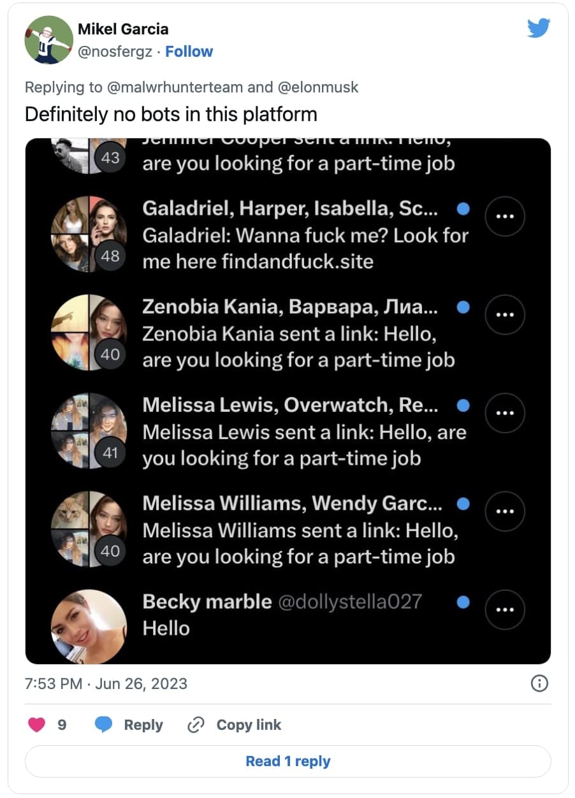This screenshot has height=798, width=575.
Task: Click the unread dot next to Becky marble
Action: click(x=463, y=602)
